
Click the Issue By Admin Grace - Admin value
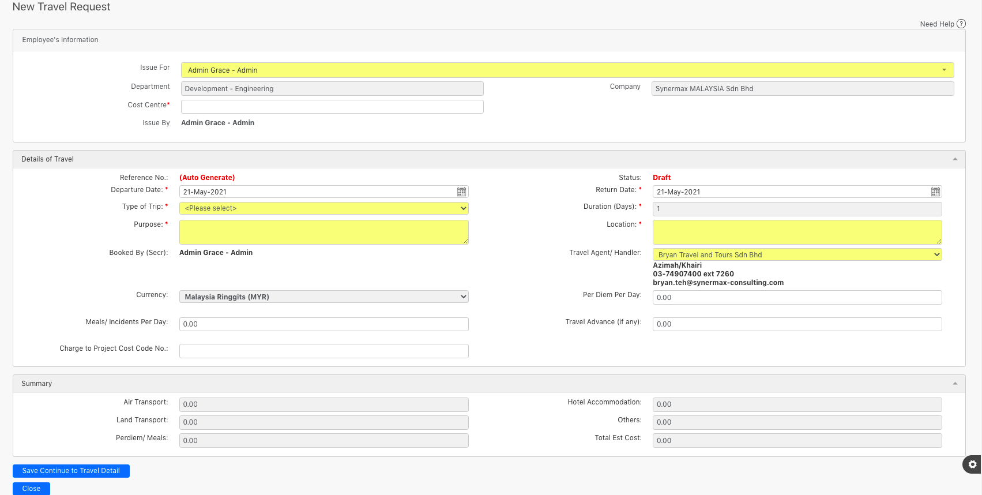coord(217,123)
